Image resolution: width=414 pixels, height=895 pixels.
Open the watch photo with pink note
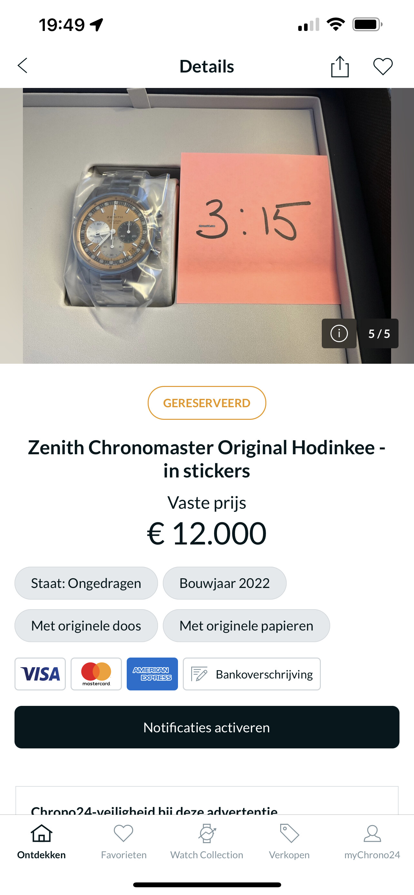point(207,226)
